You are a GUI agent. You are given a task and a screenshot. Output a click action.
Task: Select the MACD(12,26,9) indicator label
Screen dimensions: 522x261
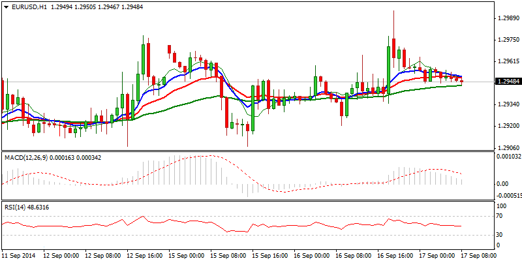[26, 158]
